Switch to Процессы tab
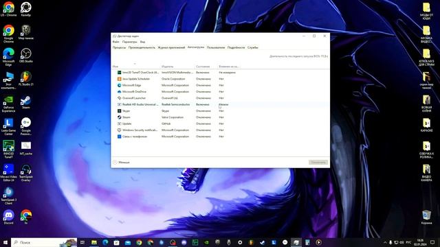The height and width of the screenshot is (247, 440). 119,47
